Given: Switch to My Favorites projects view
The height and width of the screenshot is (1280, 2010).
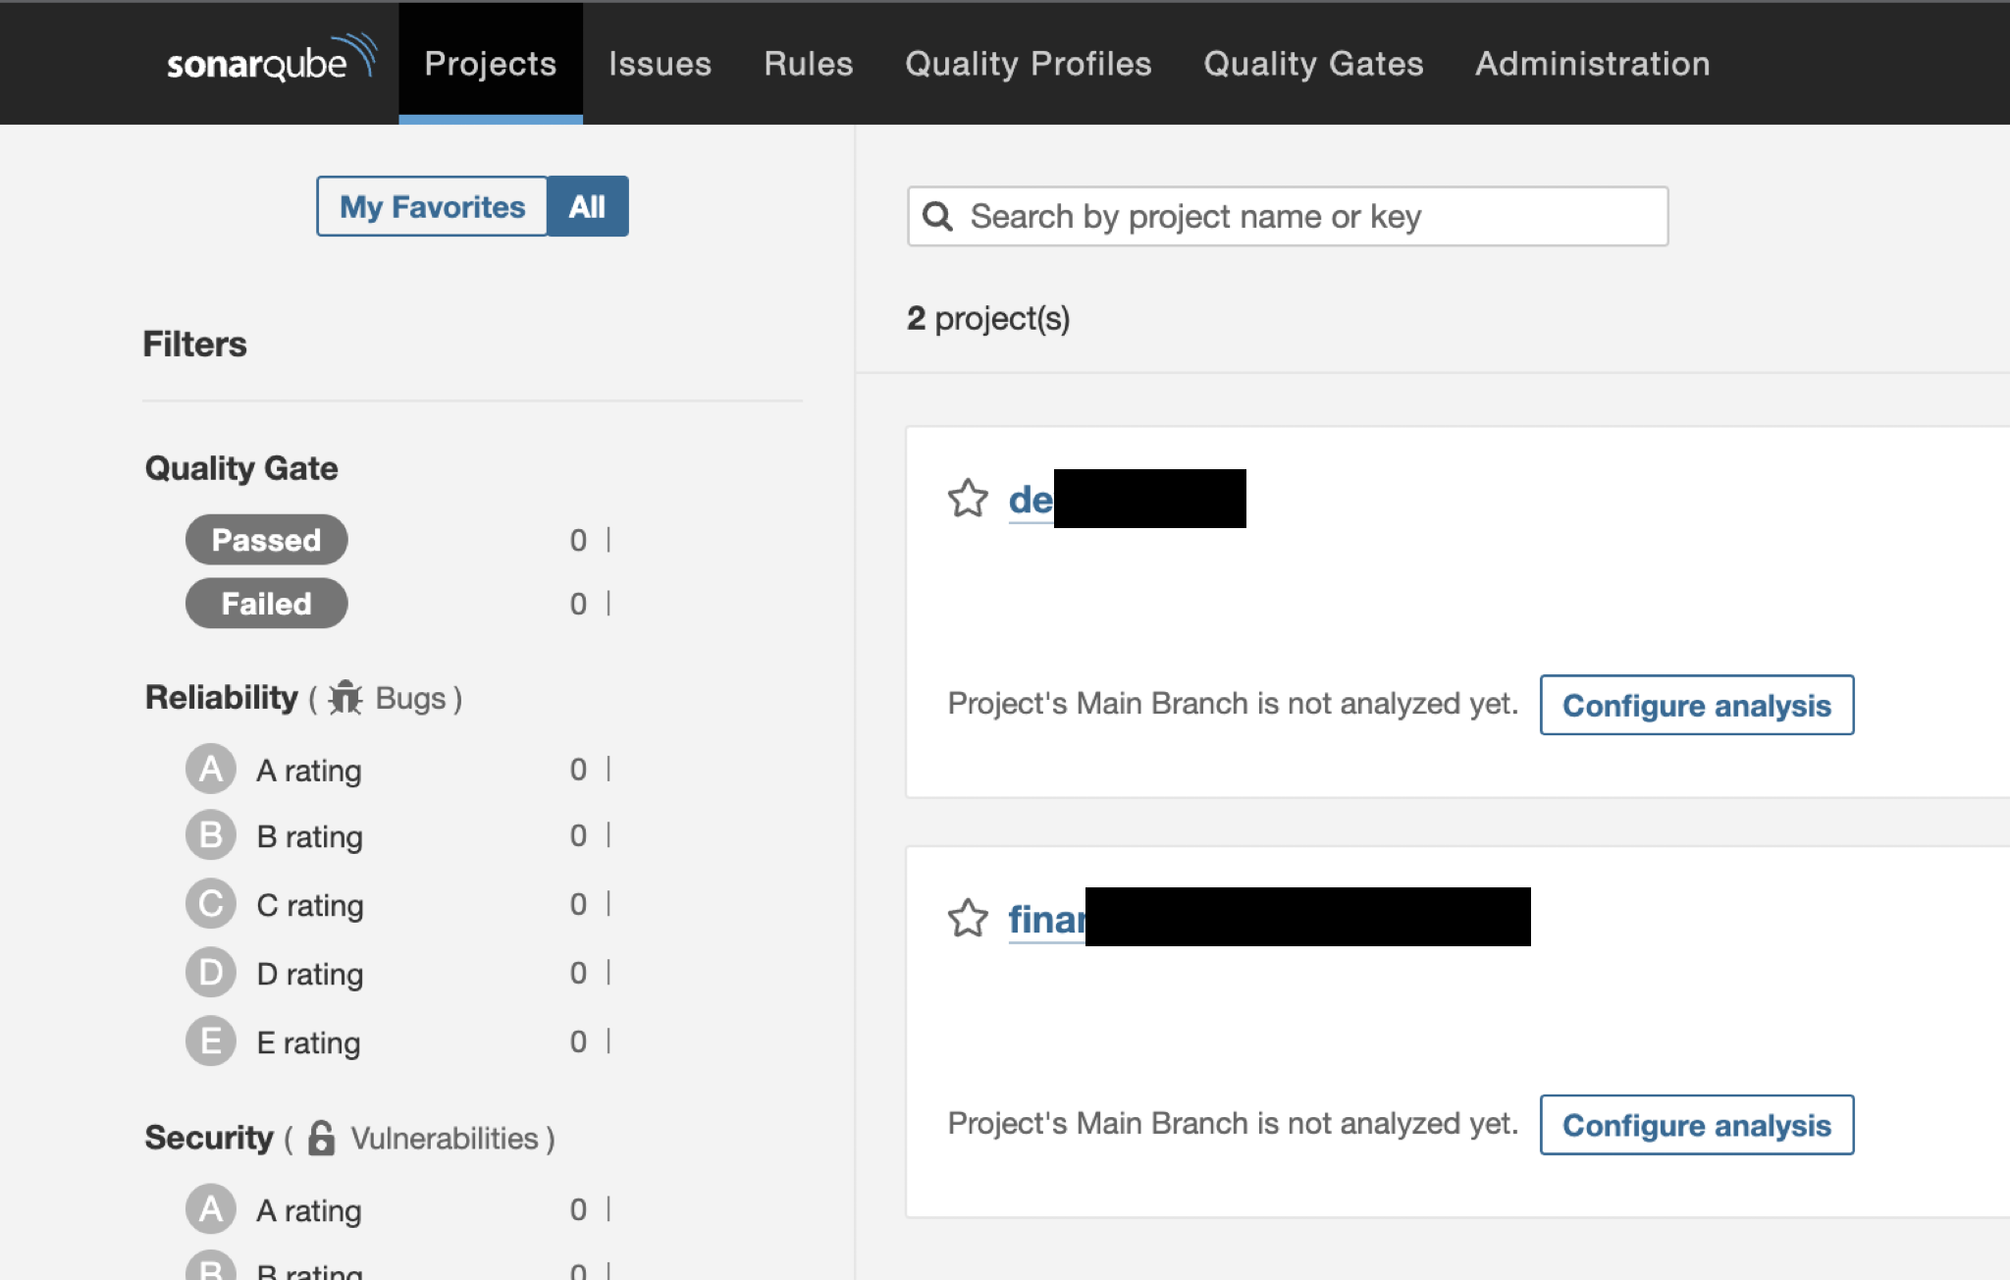Looking at the screenshot, I should tap(432, 206).
